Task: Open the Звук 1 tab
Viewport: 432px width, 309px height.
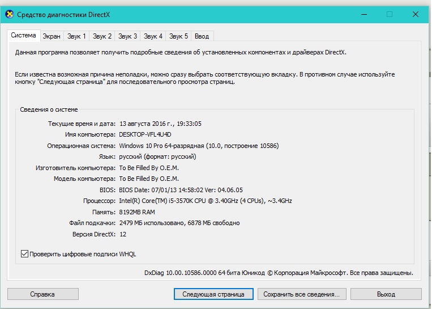Action: coord(76,36)
